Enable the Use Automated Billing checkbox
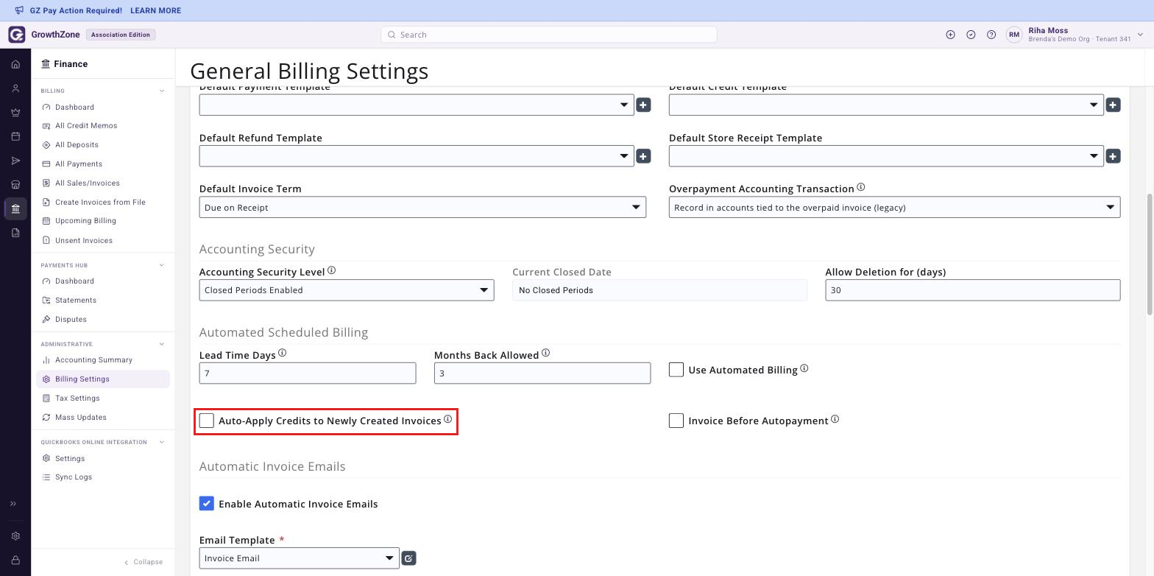 [x=676, y=370]
